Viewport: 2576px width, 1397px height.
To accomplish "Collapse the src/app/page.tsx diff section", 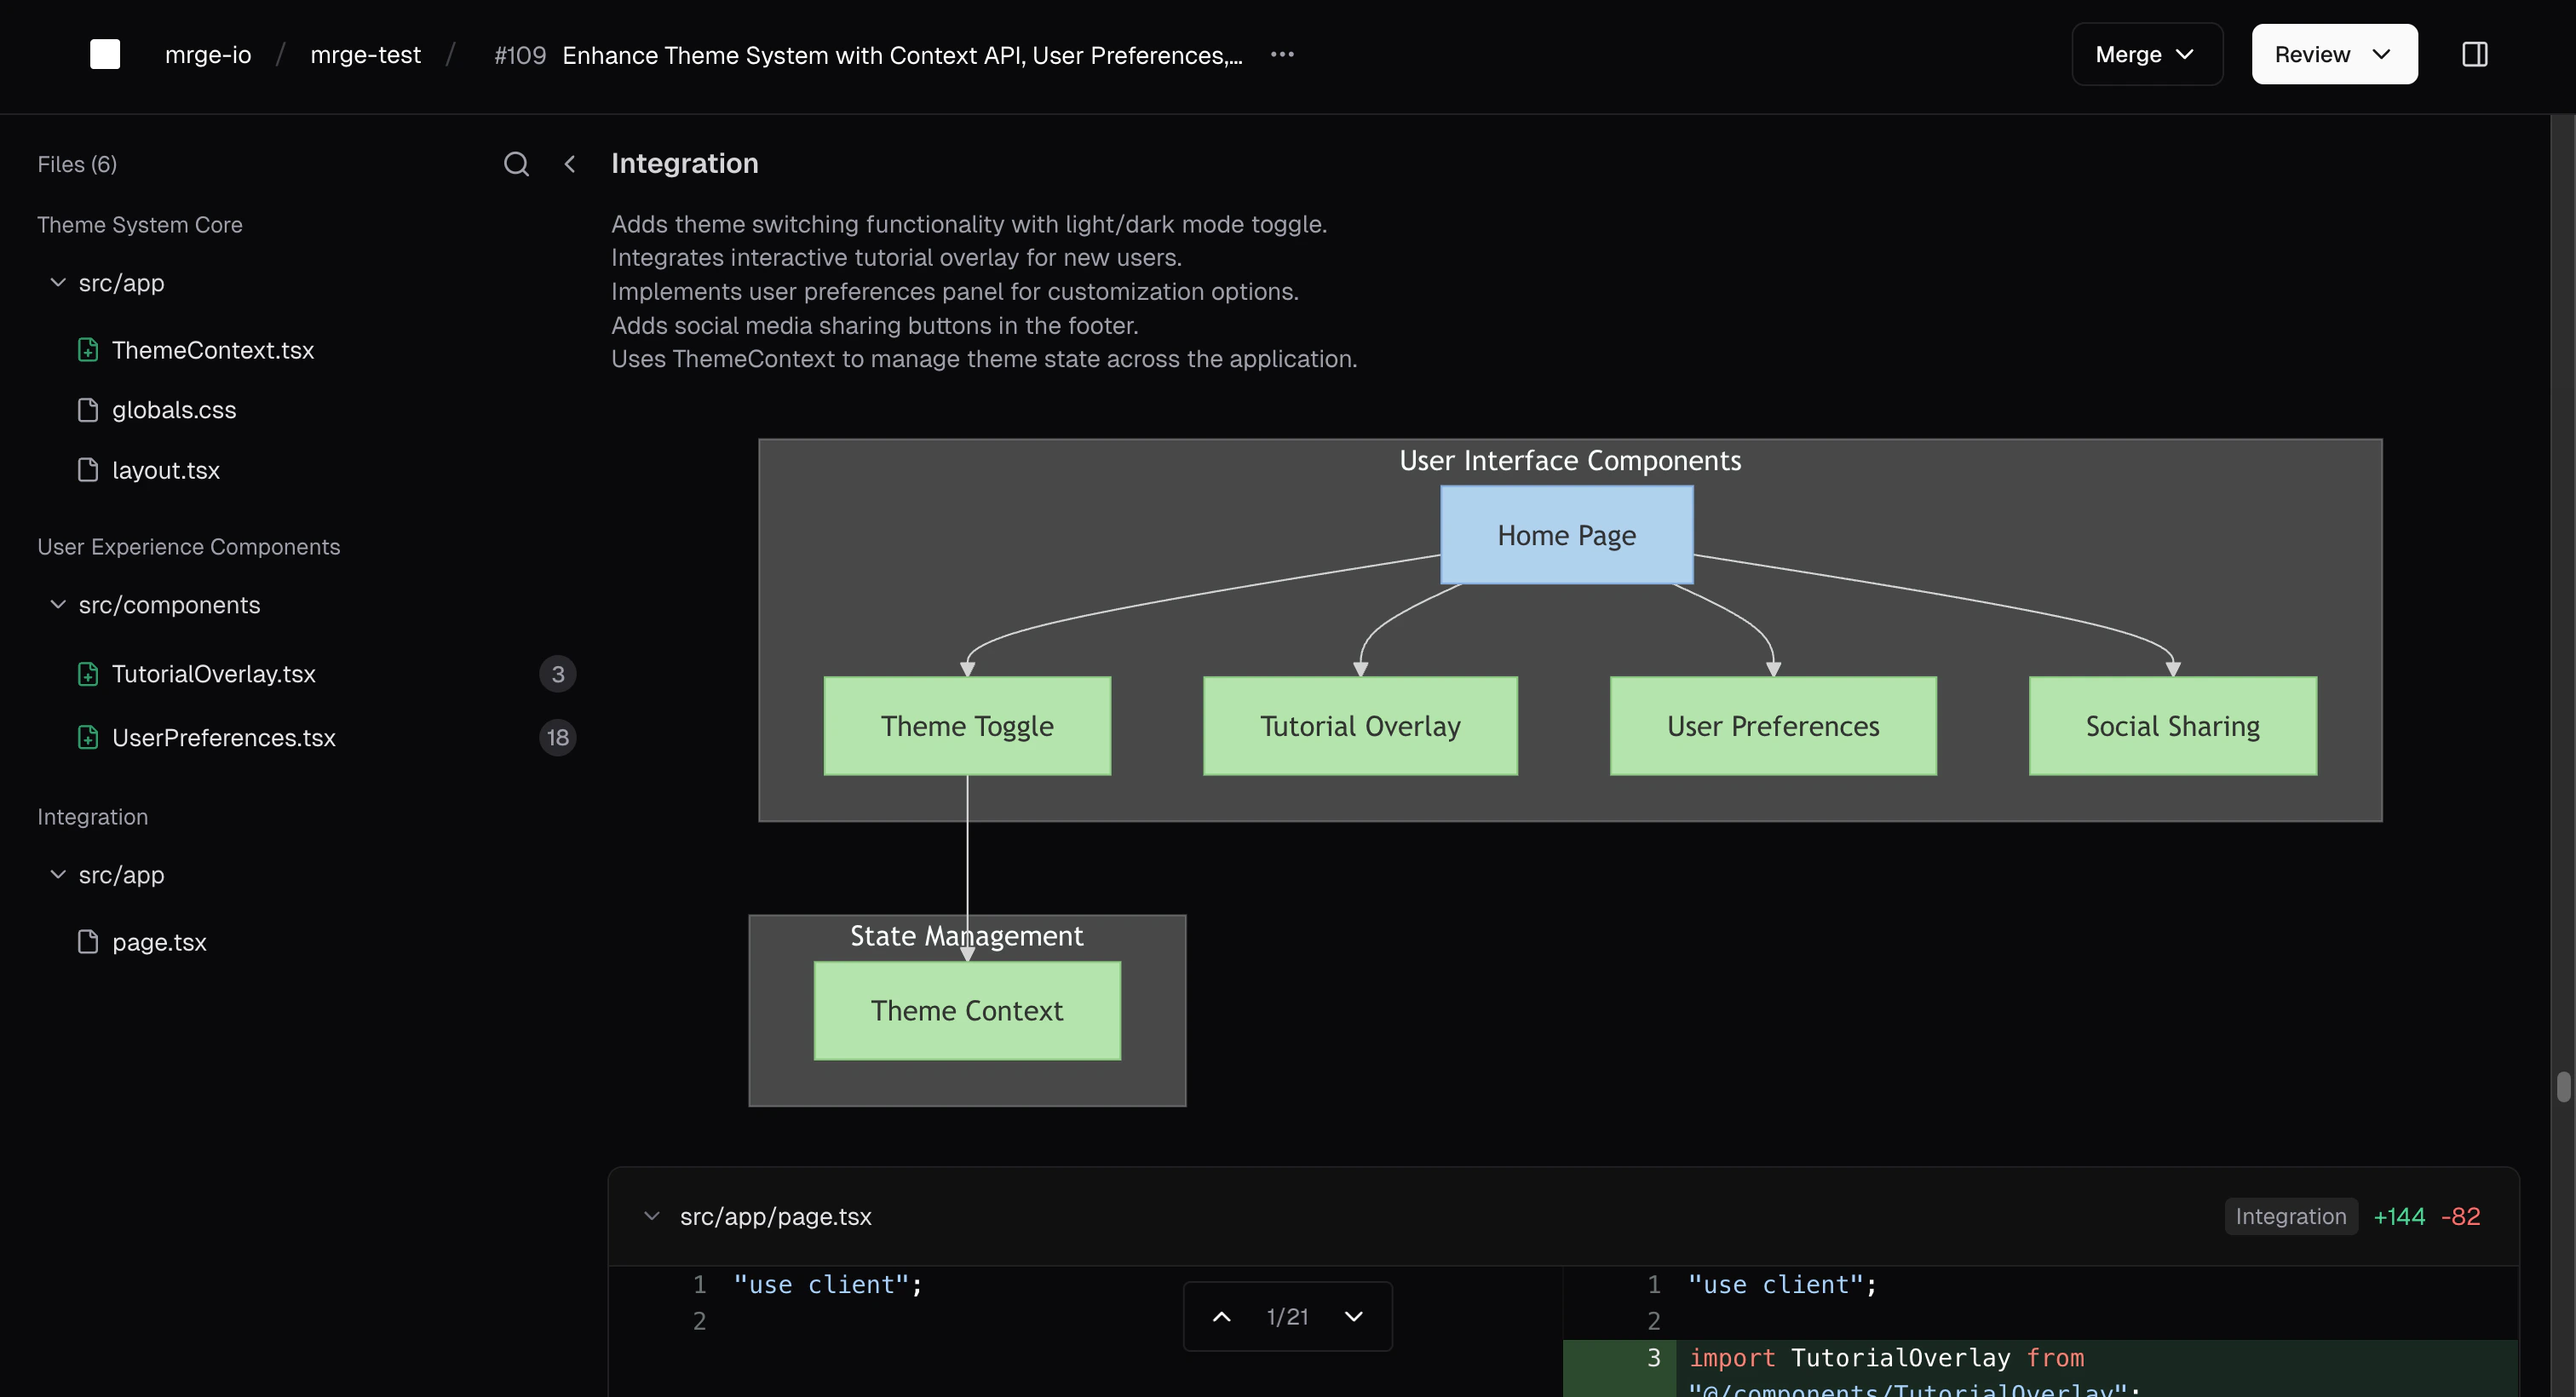I will [x=651, y=1216].
